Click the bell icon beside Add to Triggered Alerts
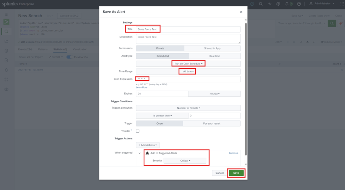 (x=148, y=153)
